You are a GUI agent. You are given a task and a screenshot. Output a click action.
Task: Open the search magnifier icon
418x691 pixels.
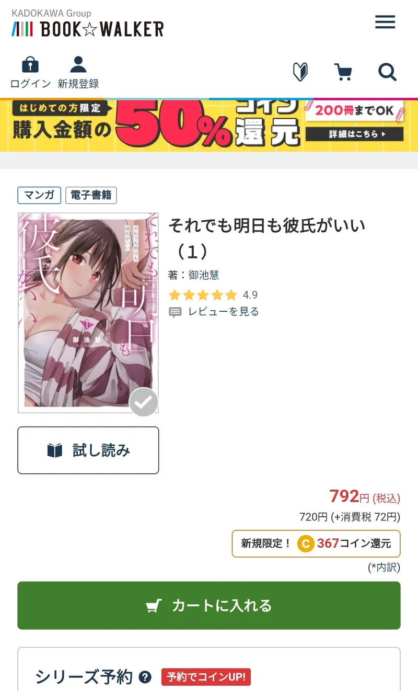tap(388, 72)
